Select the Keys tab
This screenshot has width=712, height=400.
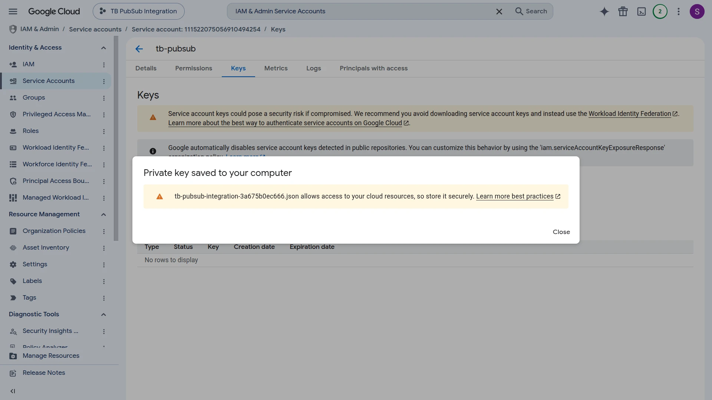[x=238, y=69]
